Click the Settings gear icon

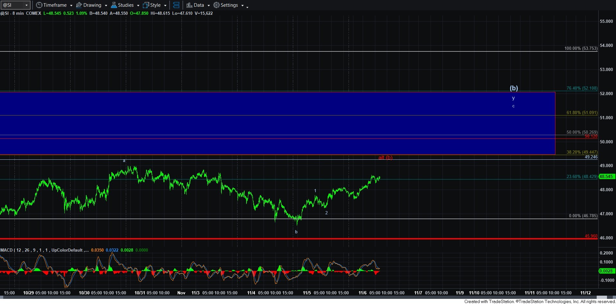point(217,5)
